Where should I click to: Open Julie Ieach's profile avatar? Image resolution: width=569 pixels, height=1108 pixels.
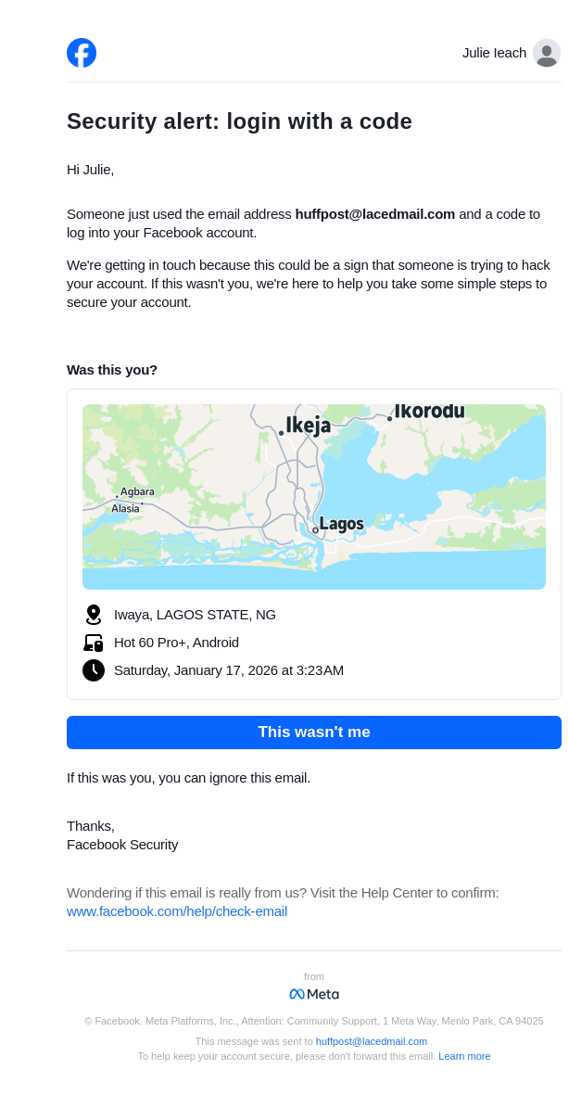pos(547,53)
